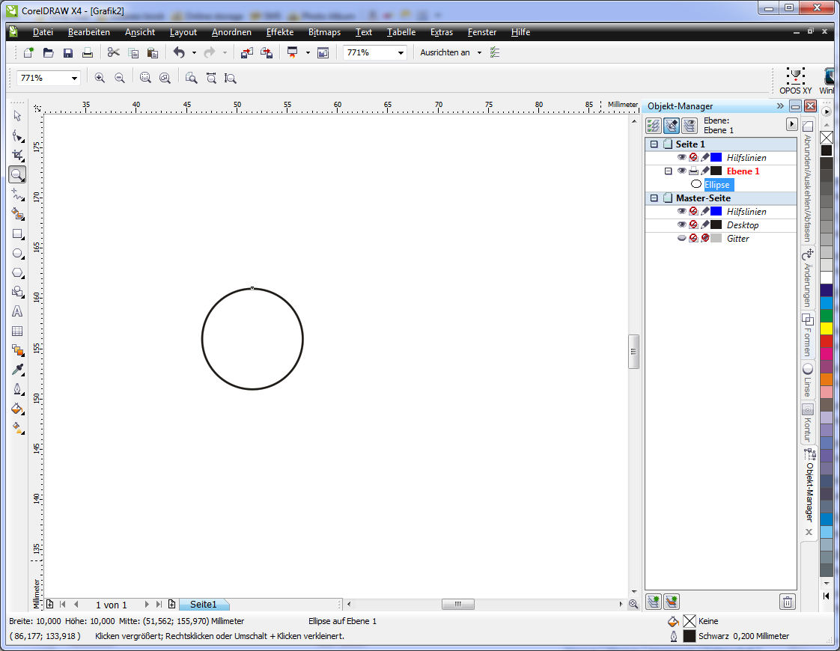Select the Text tool
The height and width of the screenshot is (651, 840).
[17, 311]
